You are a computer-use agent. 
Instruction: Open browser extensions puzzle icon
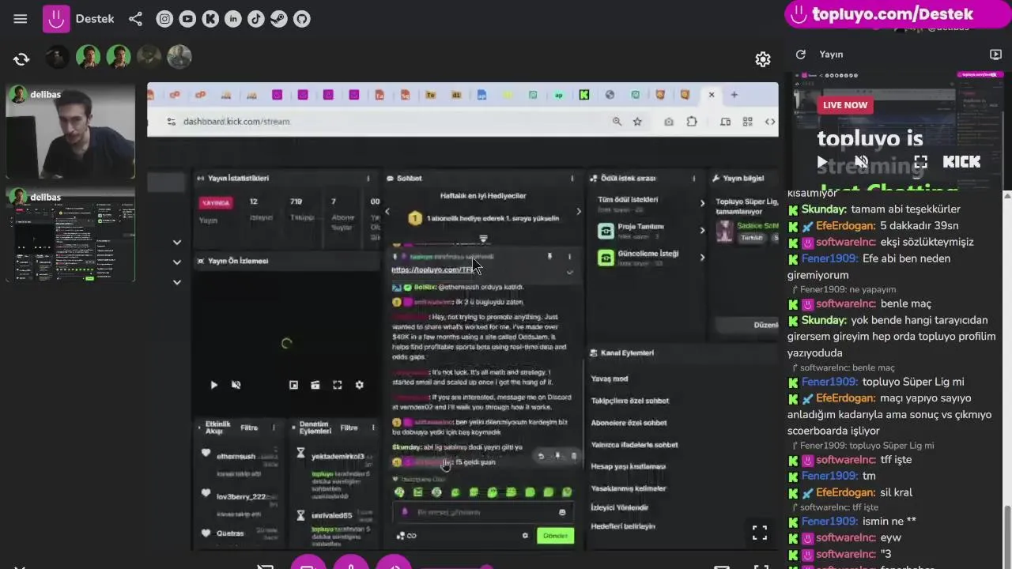(x=692, y=122)
